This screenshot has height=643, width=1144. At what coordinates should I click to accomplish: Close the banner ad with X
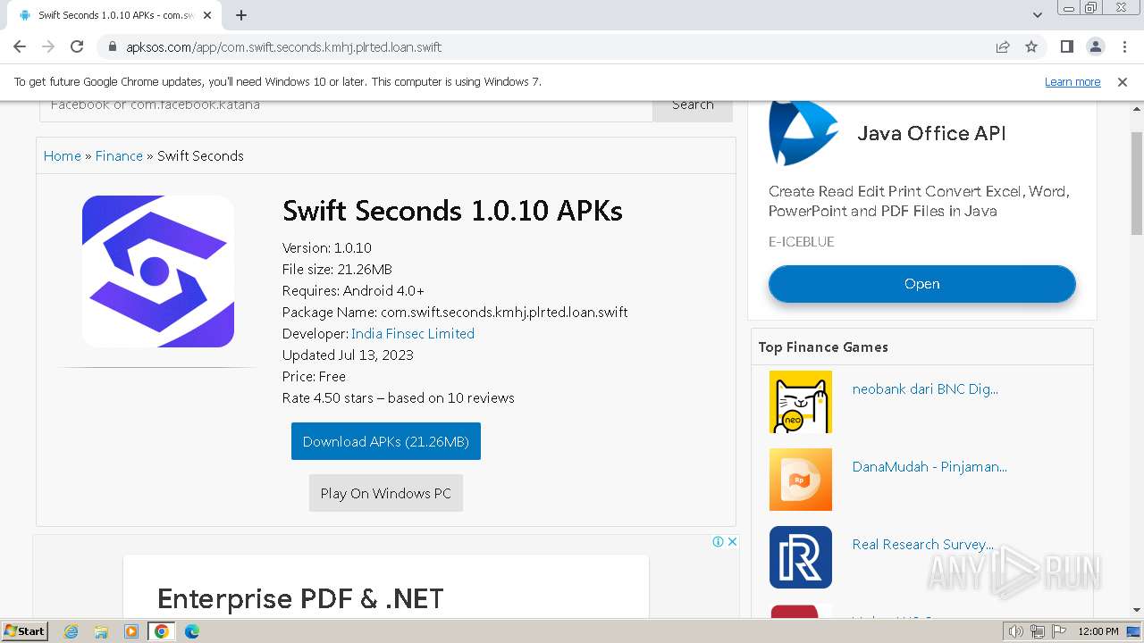[x=732, y=541]
